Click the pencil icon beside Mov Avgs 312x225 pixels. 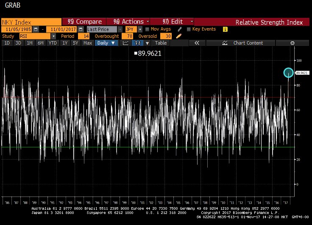pos(179,29)
